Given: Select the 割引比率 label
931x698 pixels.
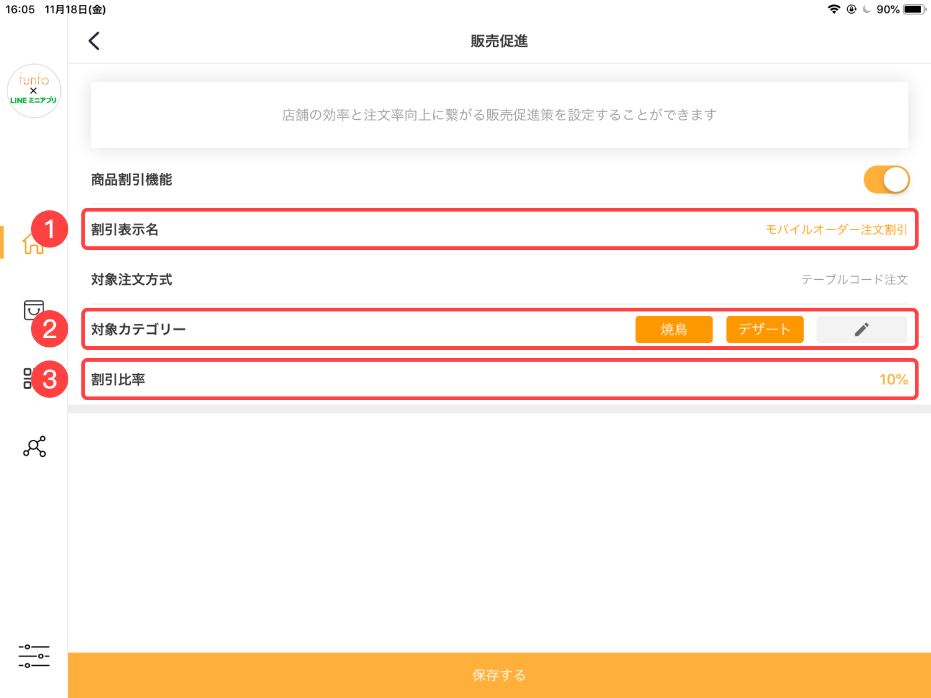Looking at the screenshot, I should coord(118,380).
